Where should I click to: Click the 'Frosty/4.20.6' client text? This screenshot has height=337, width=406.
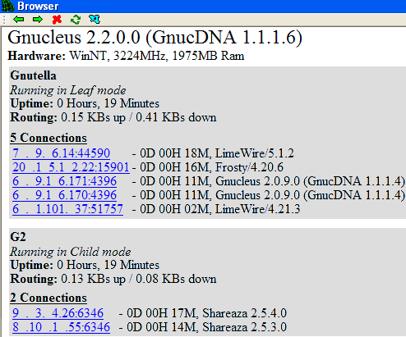249,167
